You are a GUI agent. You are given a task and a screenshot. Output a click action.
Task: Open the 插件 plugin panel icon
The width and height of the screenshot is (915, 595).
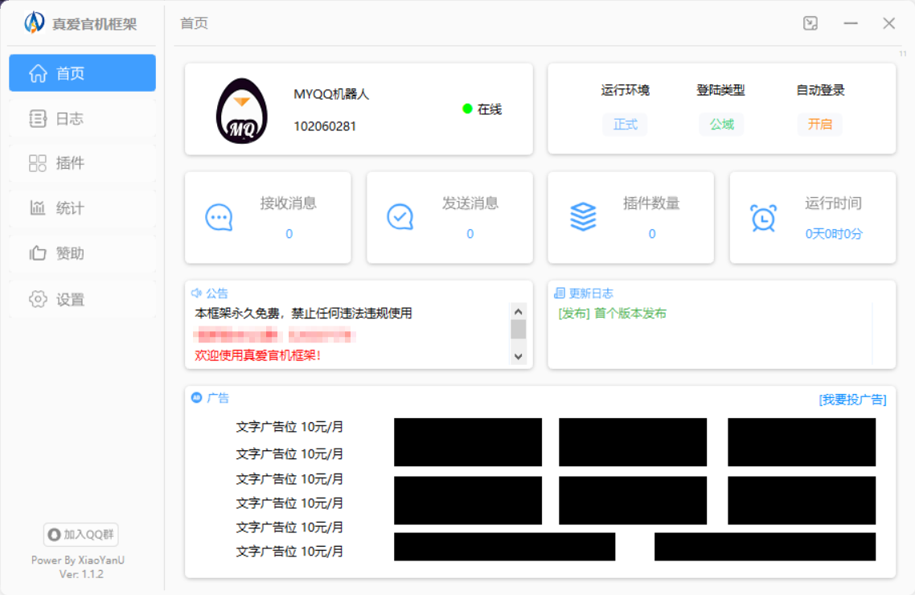click(38, 163)
